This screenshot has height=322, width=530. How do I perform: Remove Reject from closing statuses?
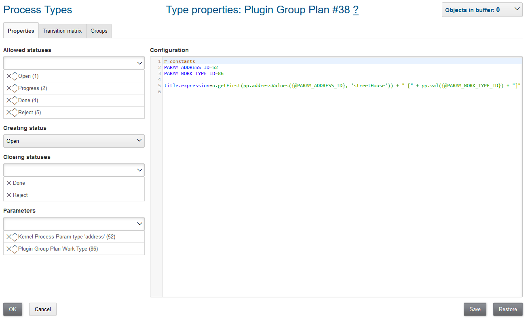tap(9, 195)
